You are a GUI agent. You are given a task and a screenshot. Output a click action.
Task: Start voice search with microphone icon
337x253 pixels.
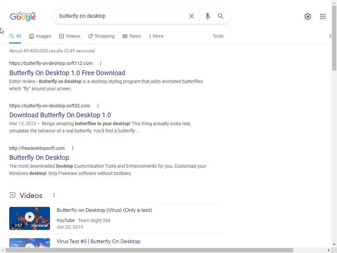(207, 16)
